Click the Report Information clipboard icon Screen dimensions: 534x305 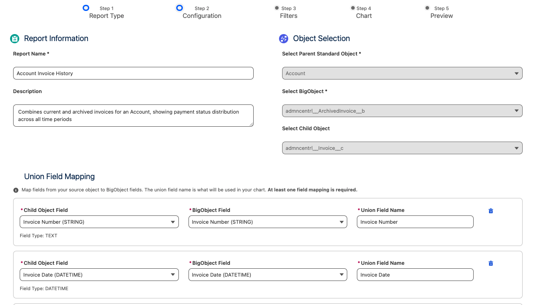coord(15,38)
